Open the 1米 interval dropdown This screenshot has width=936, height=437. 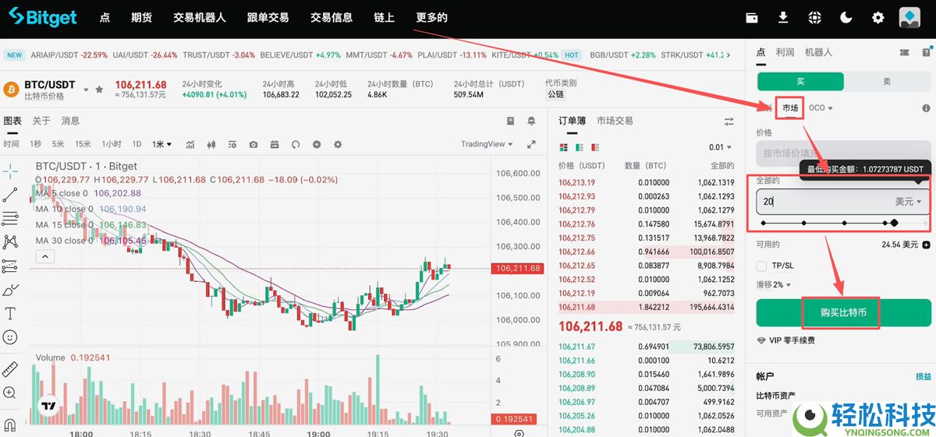point(162,144)
